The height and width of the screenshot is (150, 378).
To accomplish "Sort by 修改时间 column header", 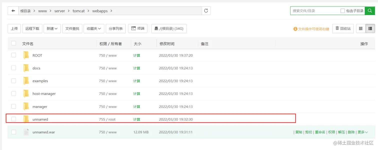I will (x=167, y=44).
